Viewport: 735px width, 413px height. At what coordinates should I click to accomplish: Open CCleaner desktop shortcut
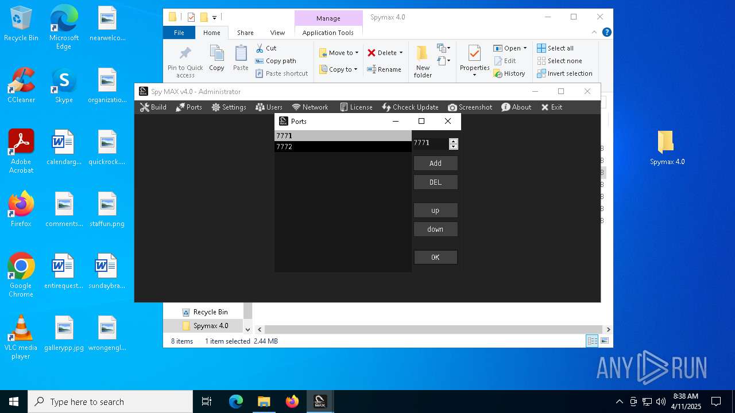[x=21, y=85]
